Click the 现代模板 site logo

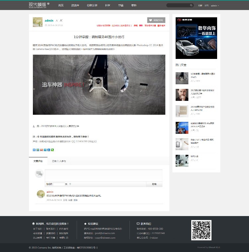tap(39, 5)
